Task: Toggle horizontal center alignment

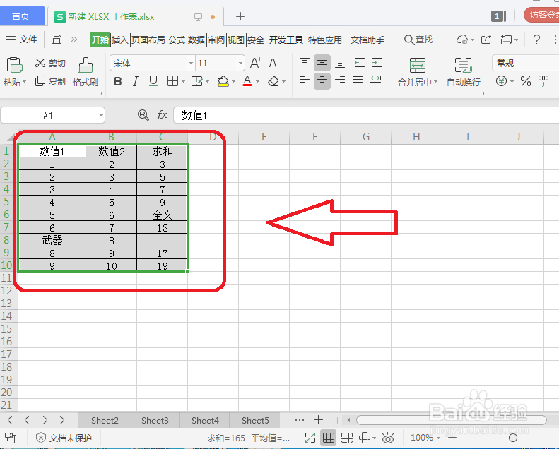Action: coord(322,81)
